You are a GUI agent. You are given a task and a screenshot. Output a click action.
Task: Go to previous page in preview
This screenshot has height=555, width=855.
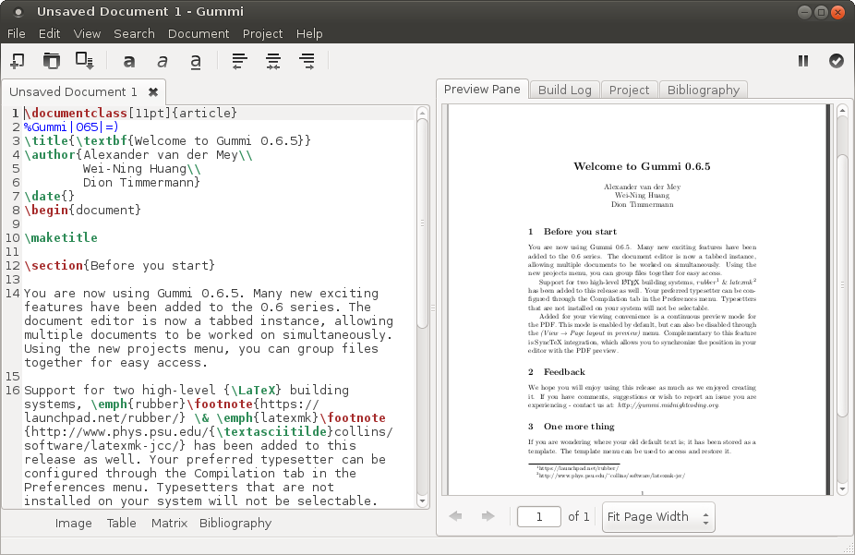click(x=455, y=515)
